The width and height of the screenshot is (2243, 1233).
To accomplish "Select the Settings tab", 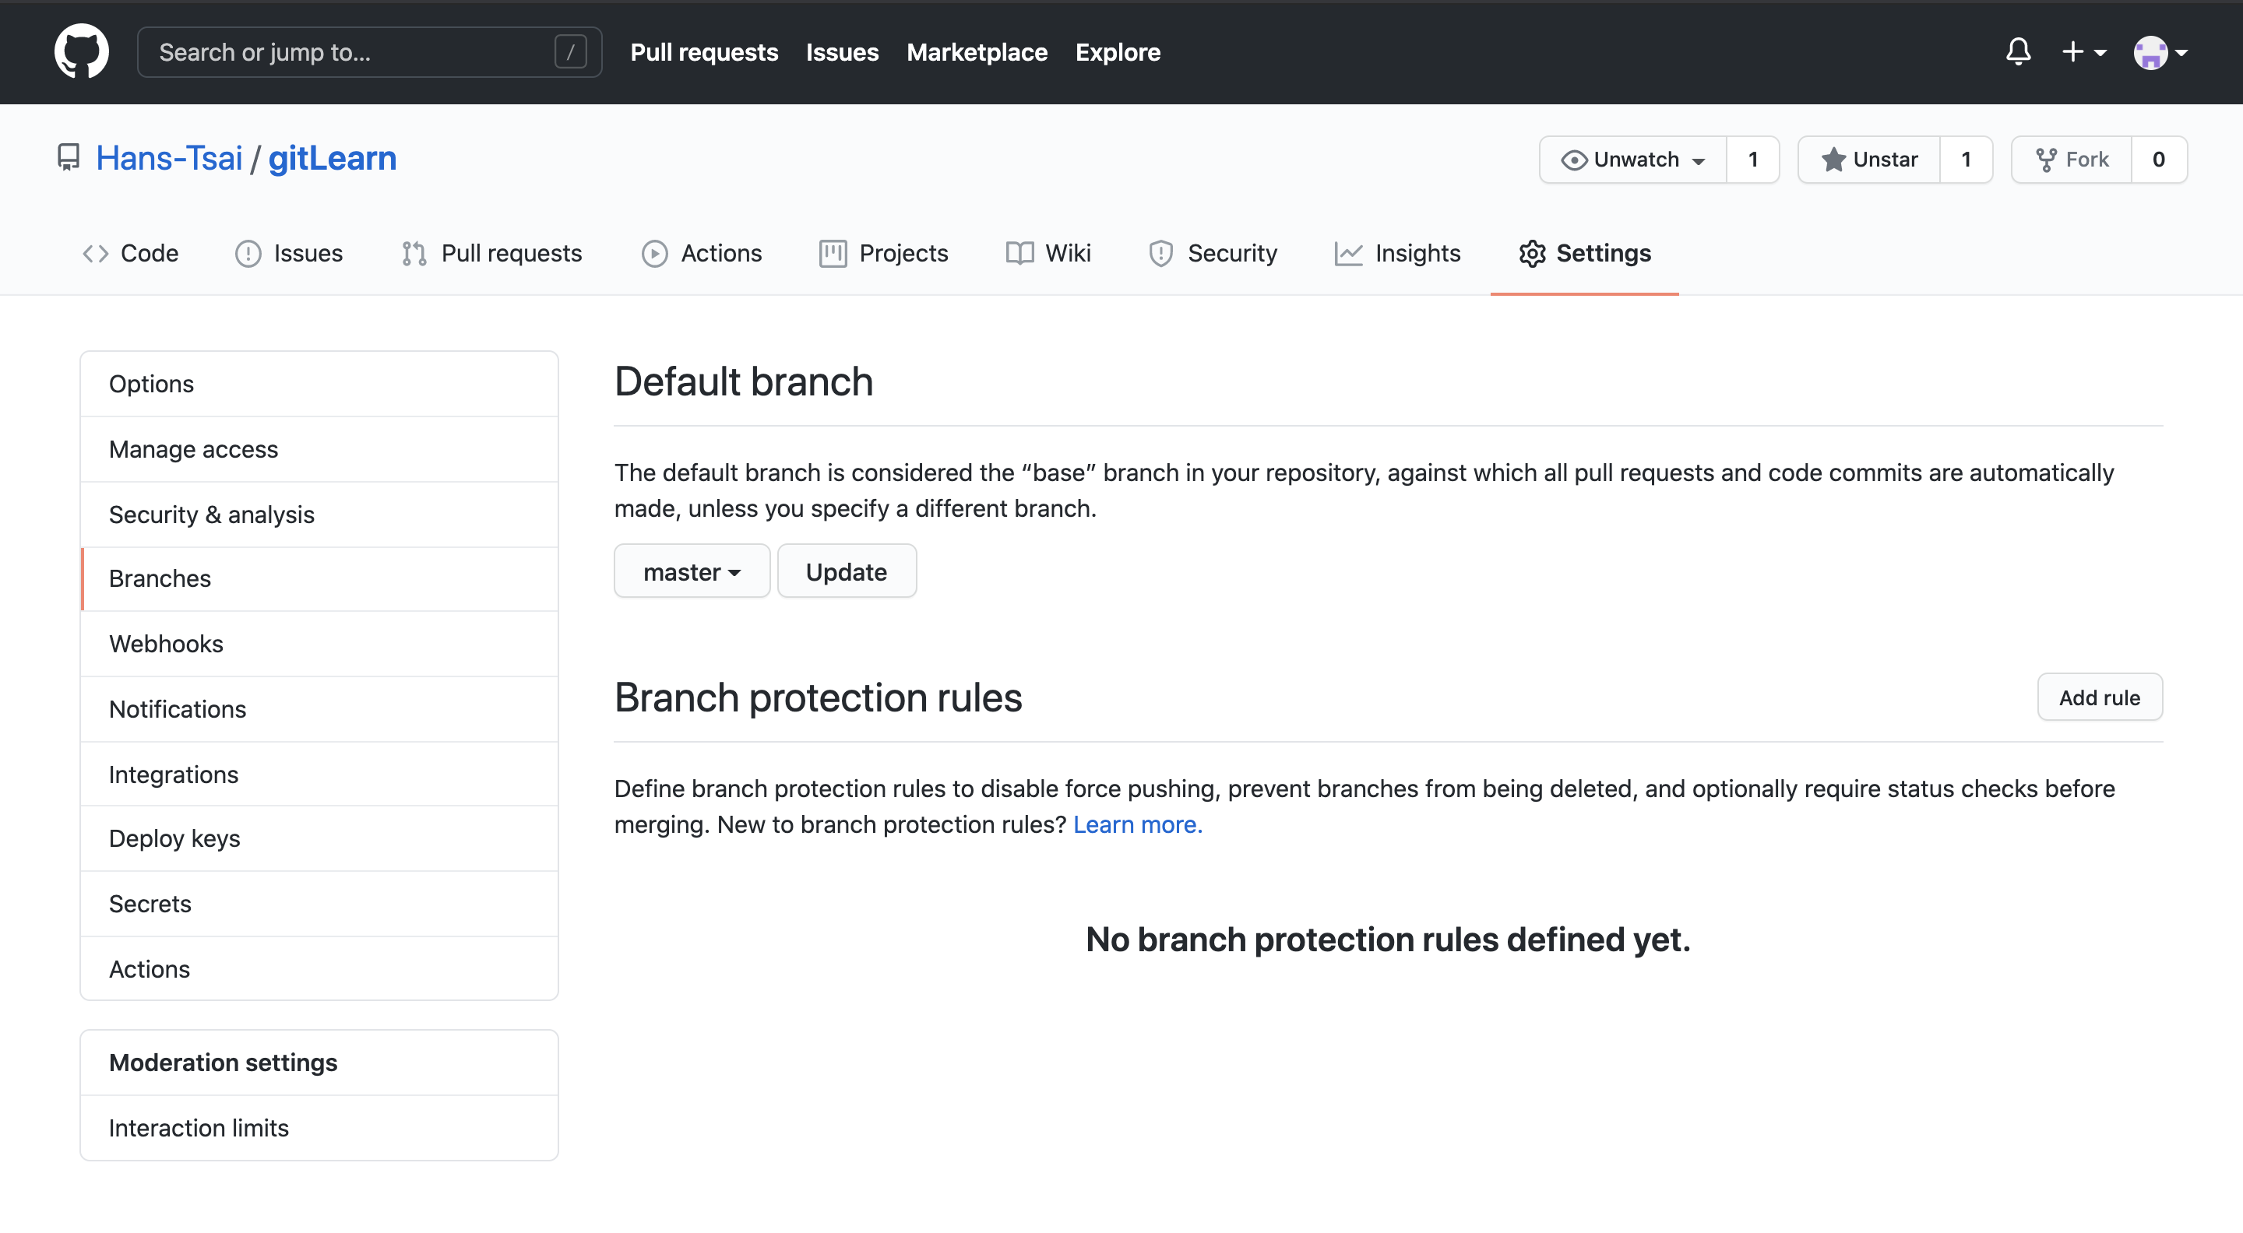I will [x=1584, y=253].
